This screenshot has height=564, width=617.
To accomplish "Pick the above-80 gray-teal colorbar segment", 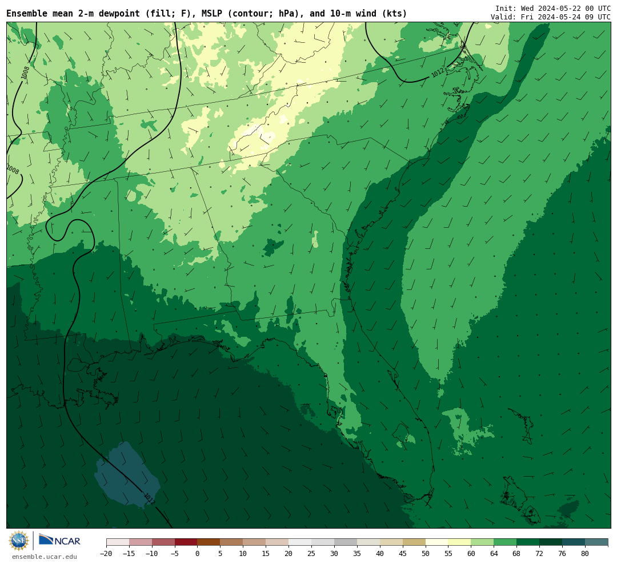I will 597,542.
